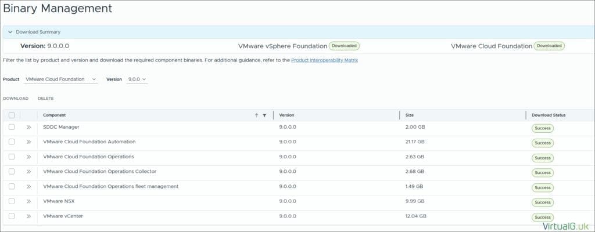The image size is (595, 232).
Task: Open the Product dropdown
Action: (x=61, y=79)
